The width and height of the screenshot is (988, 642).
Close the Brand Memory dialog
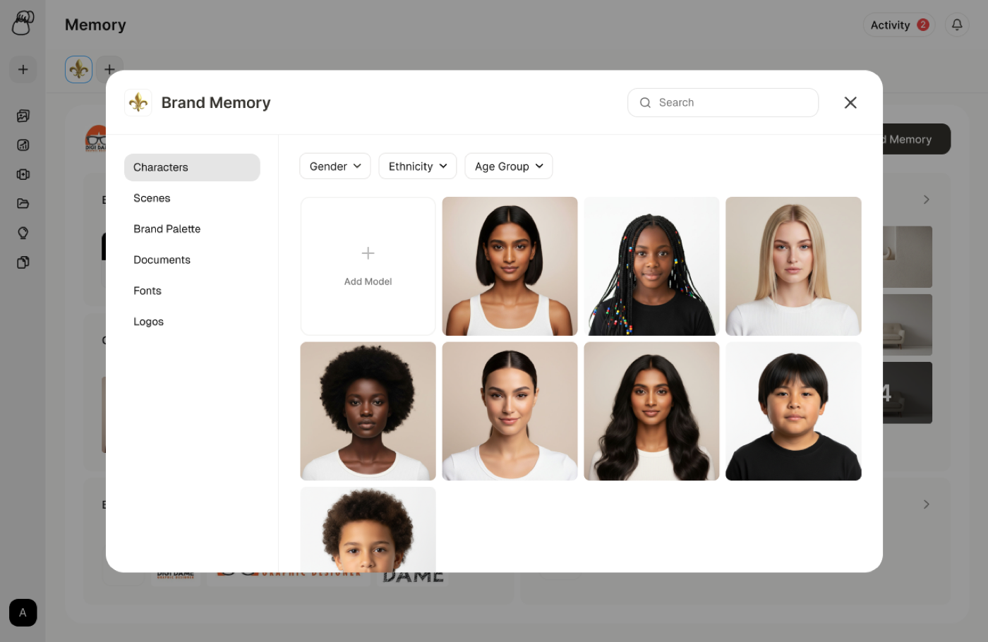850,102
